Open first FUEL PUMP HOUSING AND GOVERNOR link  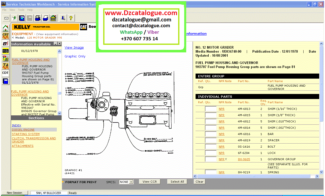tap(31, 61)
